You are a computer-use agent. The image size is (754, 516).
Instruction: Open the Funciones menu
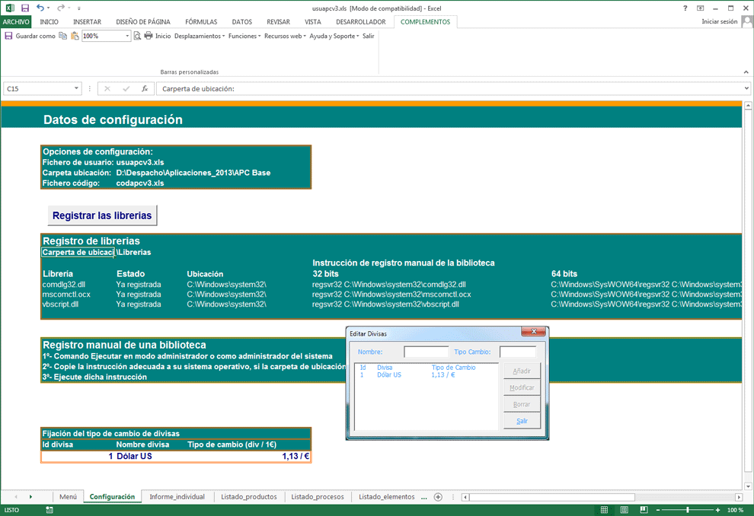point(244,36)
